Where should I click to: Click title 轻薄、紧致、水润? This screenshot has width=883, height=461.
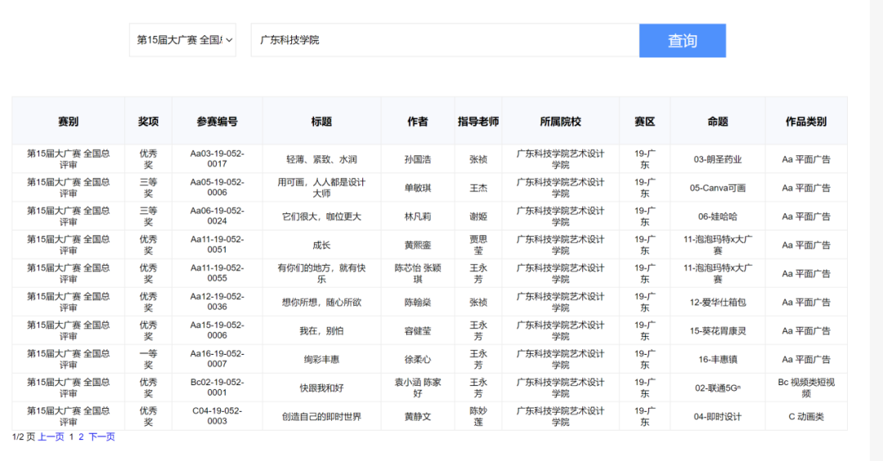click(x=321, y=159)
